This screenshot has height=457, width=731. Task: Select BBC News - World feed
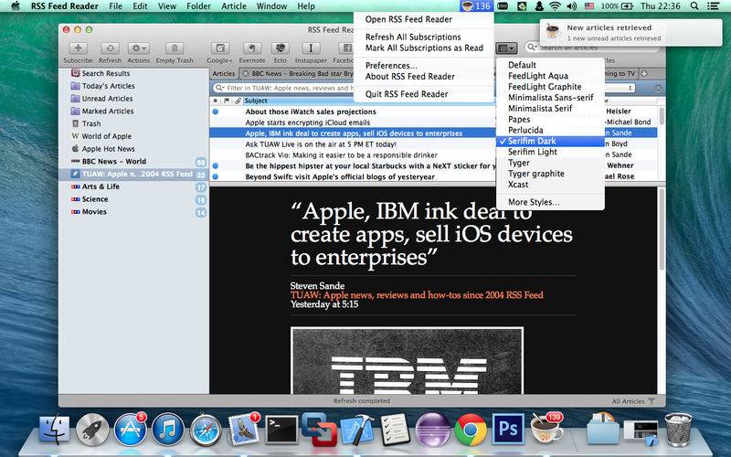(133, 162)
